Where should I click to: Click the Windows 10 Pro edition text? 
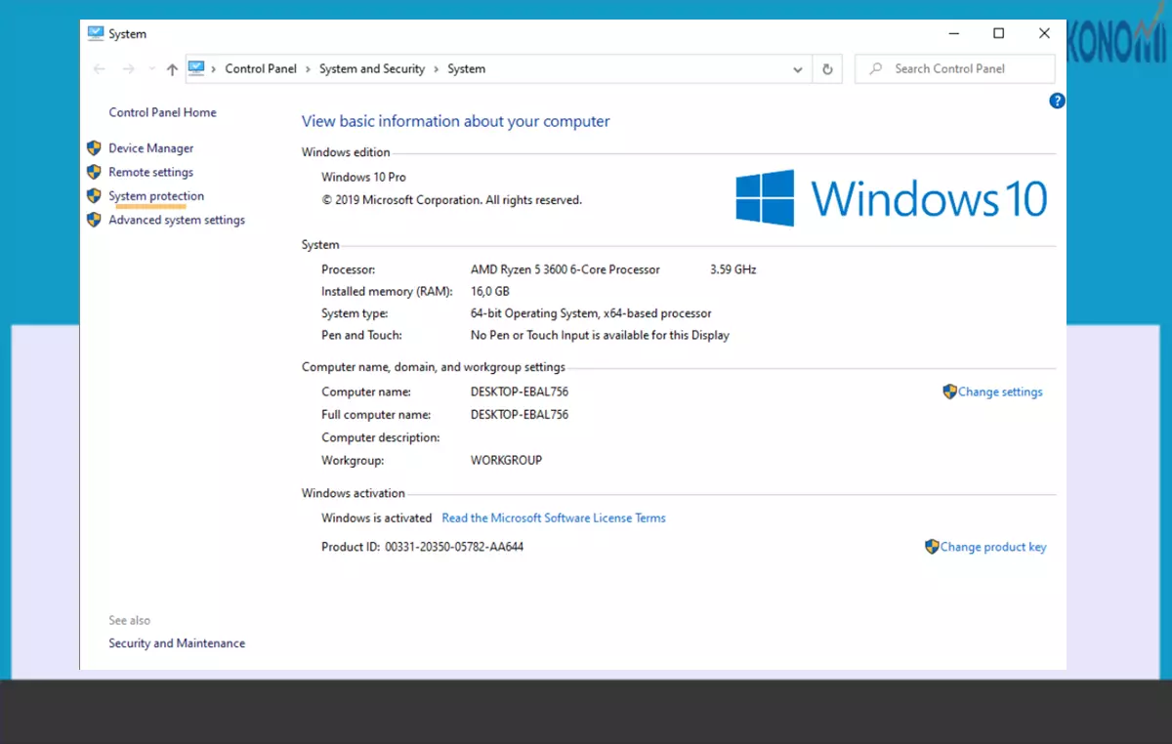pyautogui.click(x=363, y=177)
